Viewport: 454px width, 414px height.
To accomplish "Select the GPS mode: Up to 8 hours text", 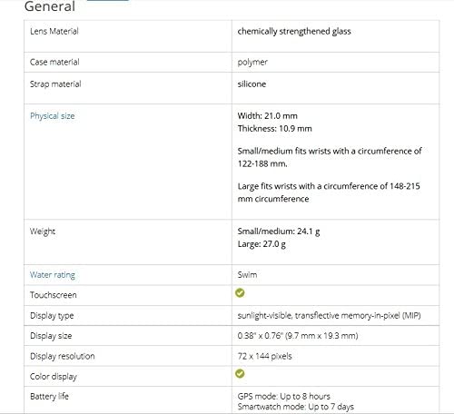I will [x=284, y=397].
